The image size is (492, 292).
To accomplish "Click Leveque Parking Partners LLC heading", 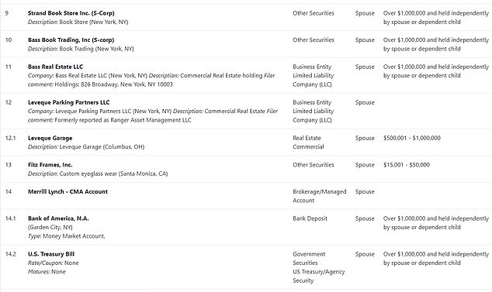I will (69, 102).
